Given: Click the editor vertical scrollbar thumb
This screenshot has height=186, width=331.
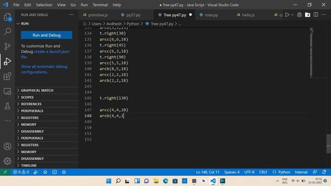Looking at the screenshot, I should pos(329,144).
